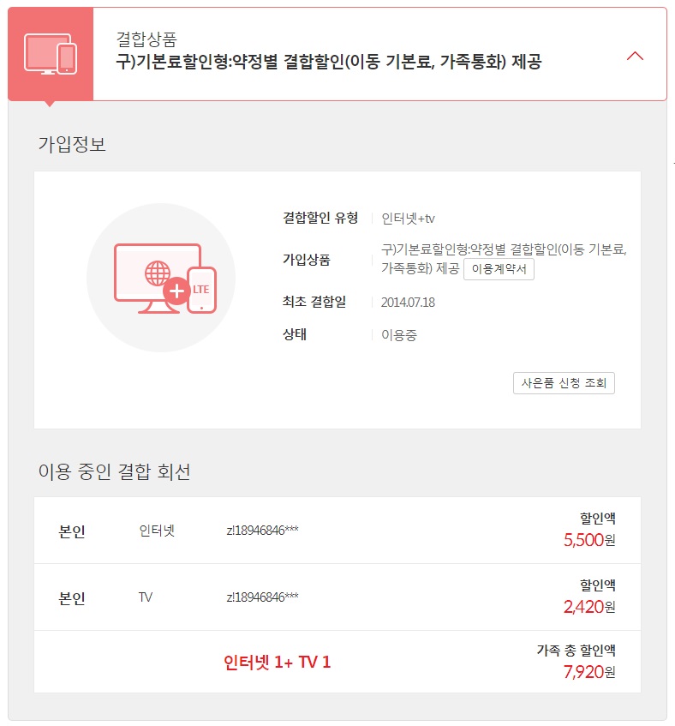Click the 7,920원 family total discount
This screenshot has height=726, width=675.
589,672
